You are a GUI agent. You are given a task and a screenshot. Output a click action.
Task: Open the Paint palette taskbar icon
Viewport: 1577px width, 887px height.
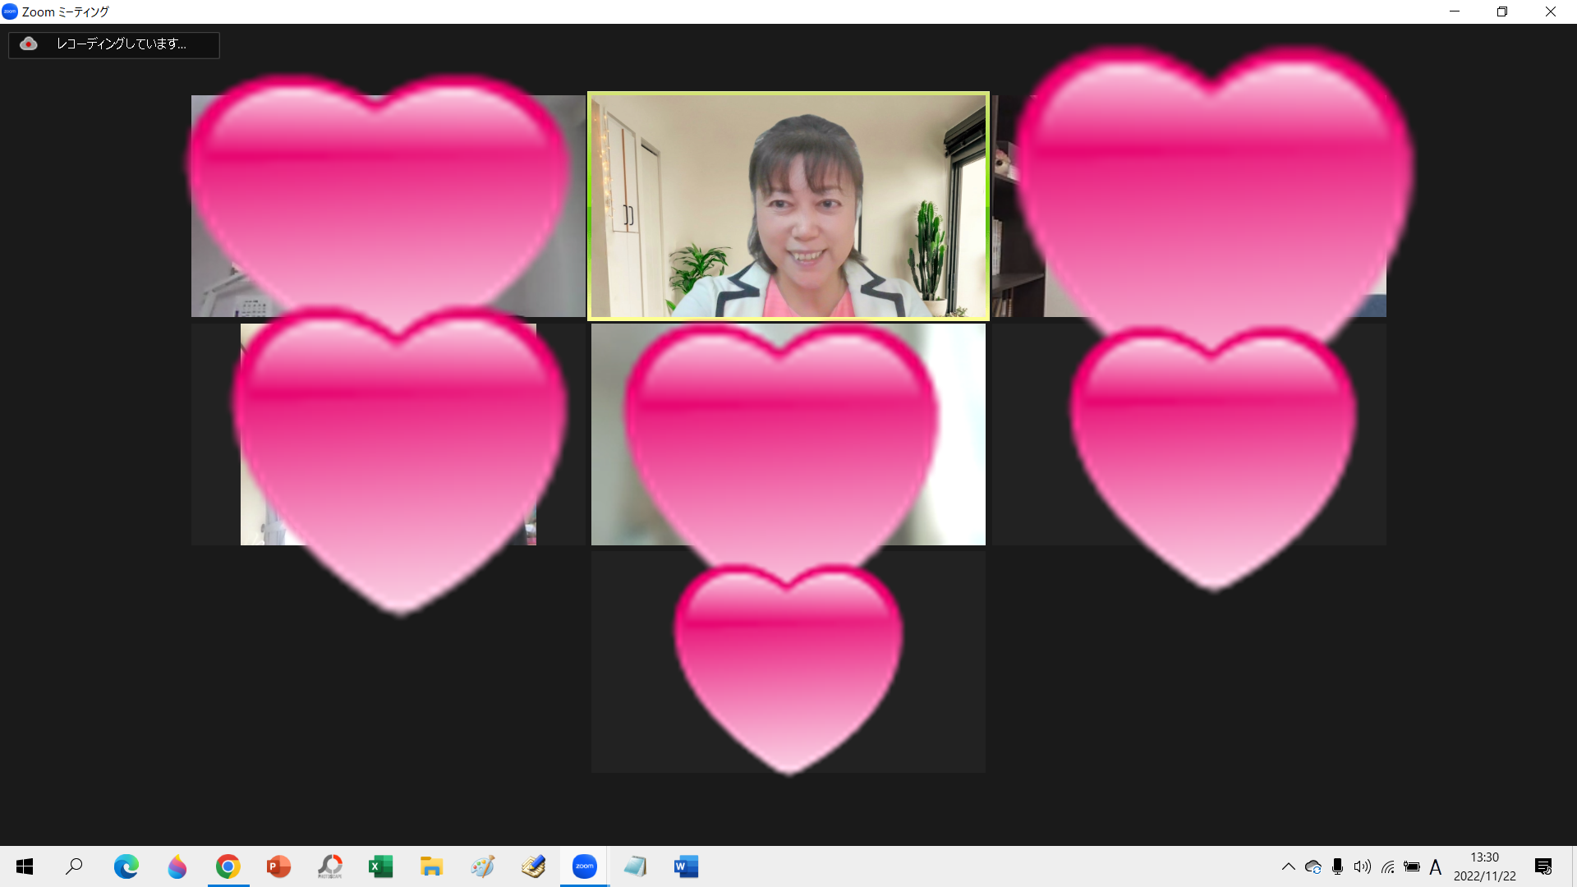[482, 866]
